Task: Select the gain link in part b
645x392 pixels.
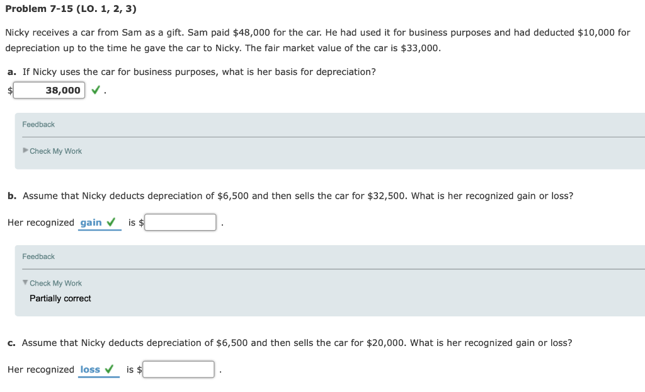Action: [x=91, y=222]
